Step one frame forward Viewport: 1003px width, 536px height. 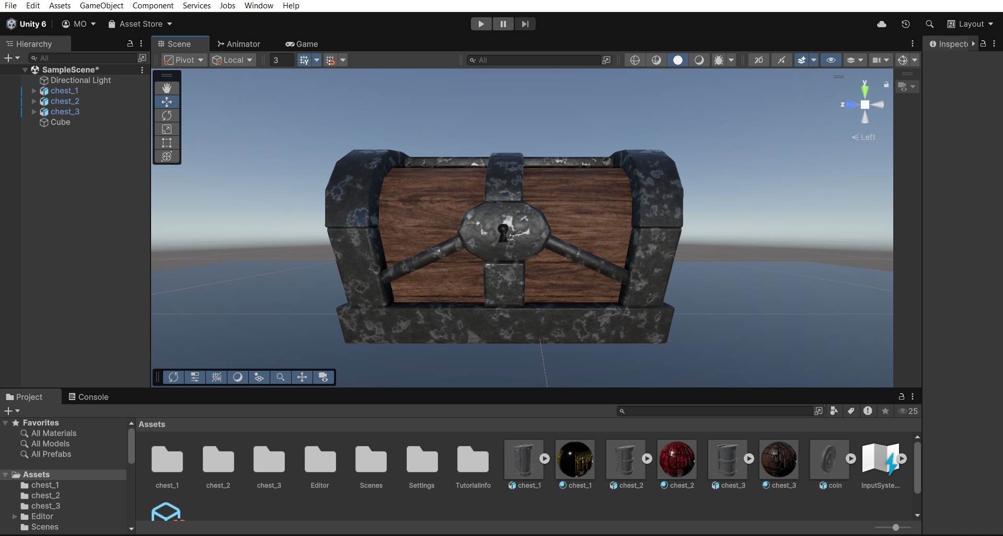click(x=525, y=24)
